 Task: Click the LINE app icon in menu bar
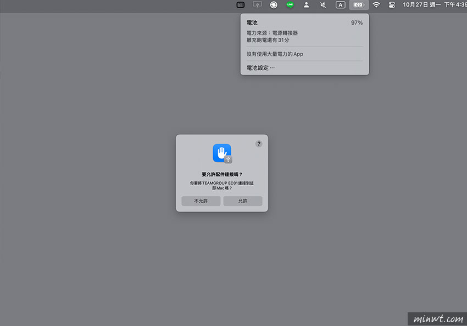pos(290,5)
